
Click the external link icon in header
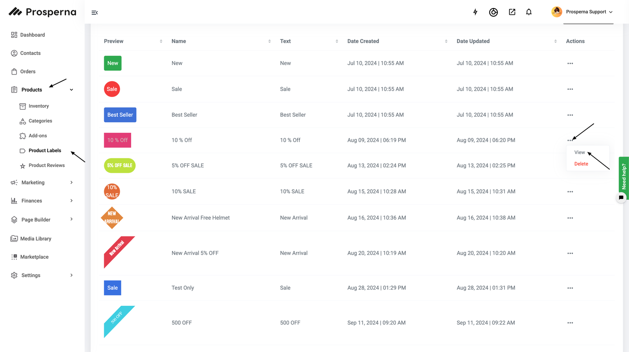pos(512,12)
